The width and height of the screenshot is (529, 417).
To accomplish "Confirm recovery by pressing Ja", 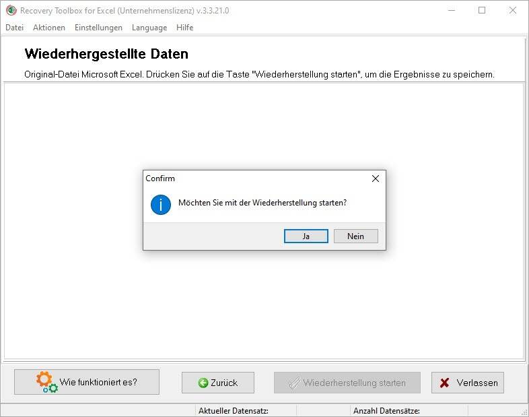I will coord(306,236).
